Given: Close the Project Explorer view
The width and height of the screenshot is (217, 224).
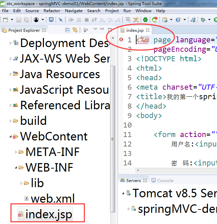Looking at the screenshot, I should click(44, 30).
